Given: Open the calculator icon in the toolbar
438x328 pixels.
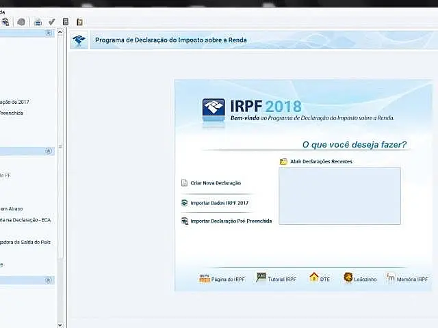Looking at the screenshot, I should [x=66, y=22].
